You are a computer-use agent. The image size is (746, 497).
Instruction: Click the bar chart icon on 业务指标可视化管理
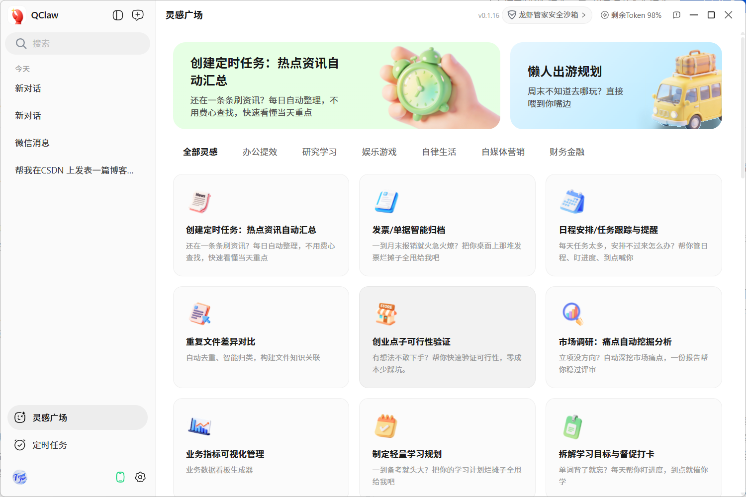coord(200,426)
